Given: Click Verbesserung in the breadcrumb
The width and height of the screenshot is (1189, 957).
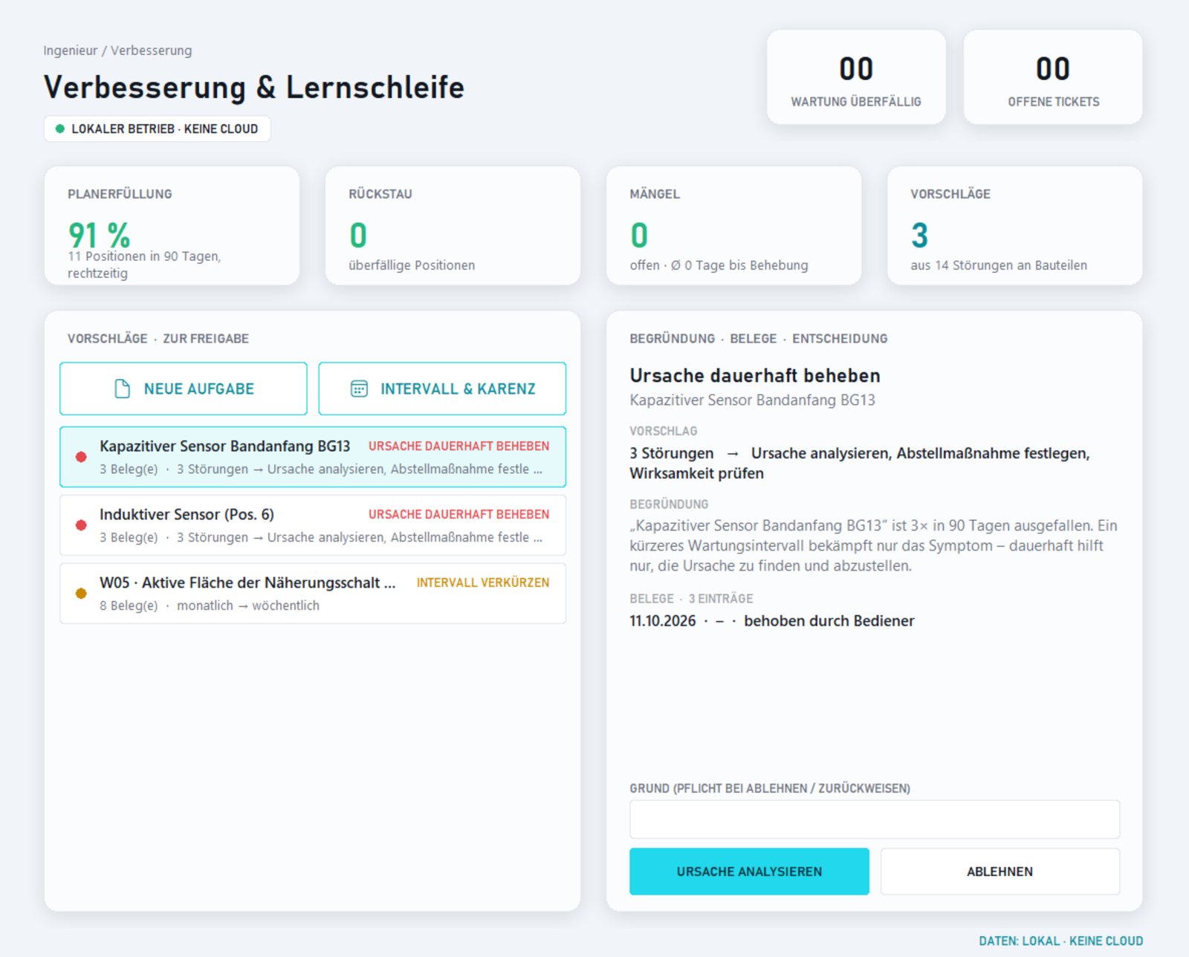Looking at the screenshot, I should point(151,51).
